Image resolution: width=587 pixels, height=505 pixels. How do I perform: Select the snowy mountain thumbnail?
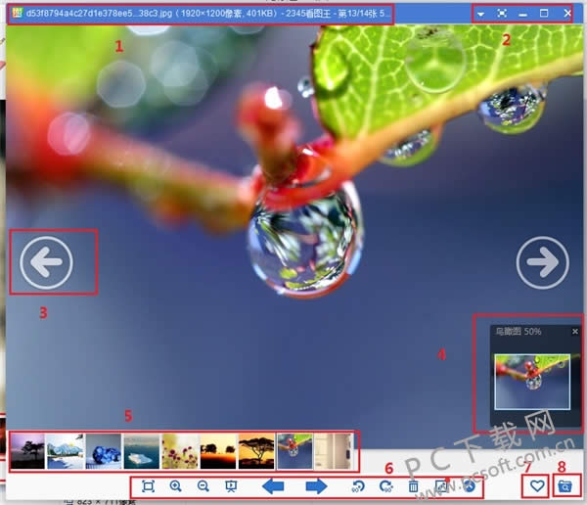point(66,451)
